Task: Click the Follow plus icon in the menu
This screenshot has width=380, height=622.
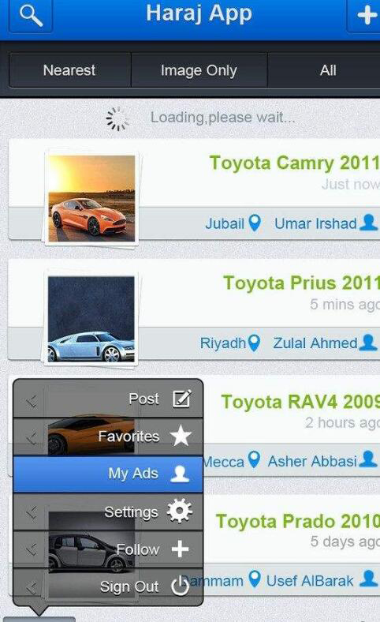Action: coord(181,549)
